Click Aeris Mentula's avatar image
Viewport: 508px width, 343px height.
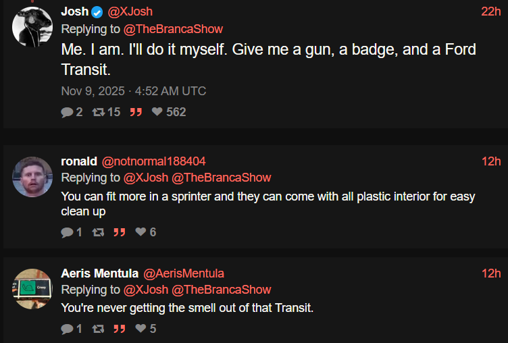coord(32,289)
